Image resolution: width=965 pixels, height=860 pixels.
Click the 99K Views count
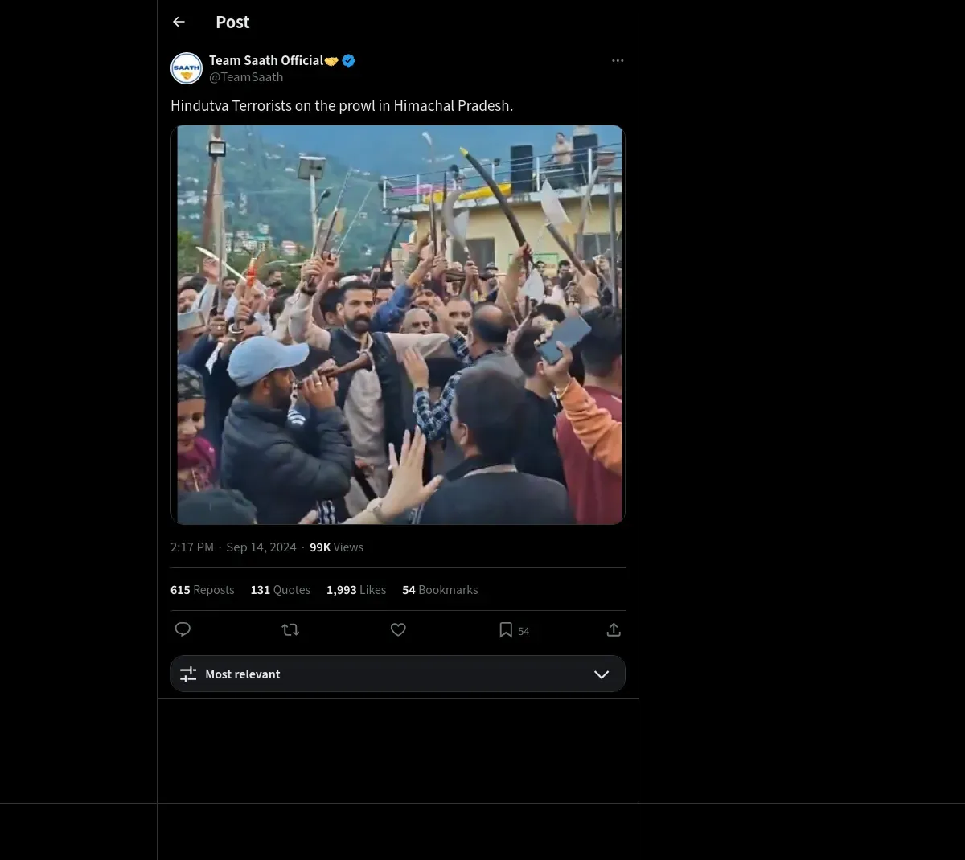[336, 547]
